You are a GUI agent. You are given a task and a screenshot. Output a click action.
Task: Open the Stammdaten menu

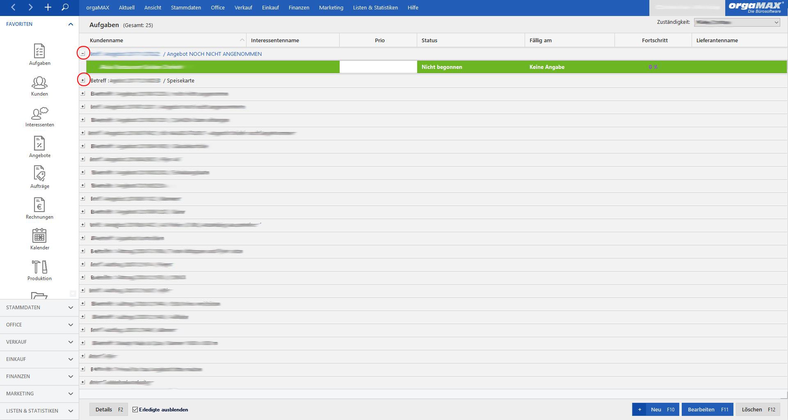[186, 7]
